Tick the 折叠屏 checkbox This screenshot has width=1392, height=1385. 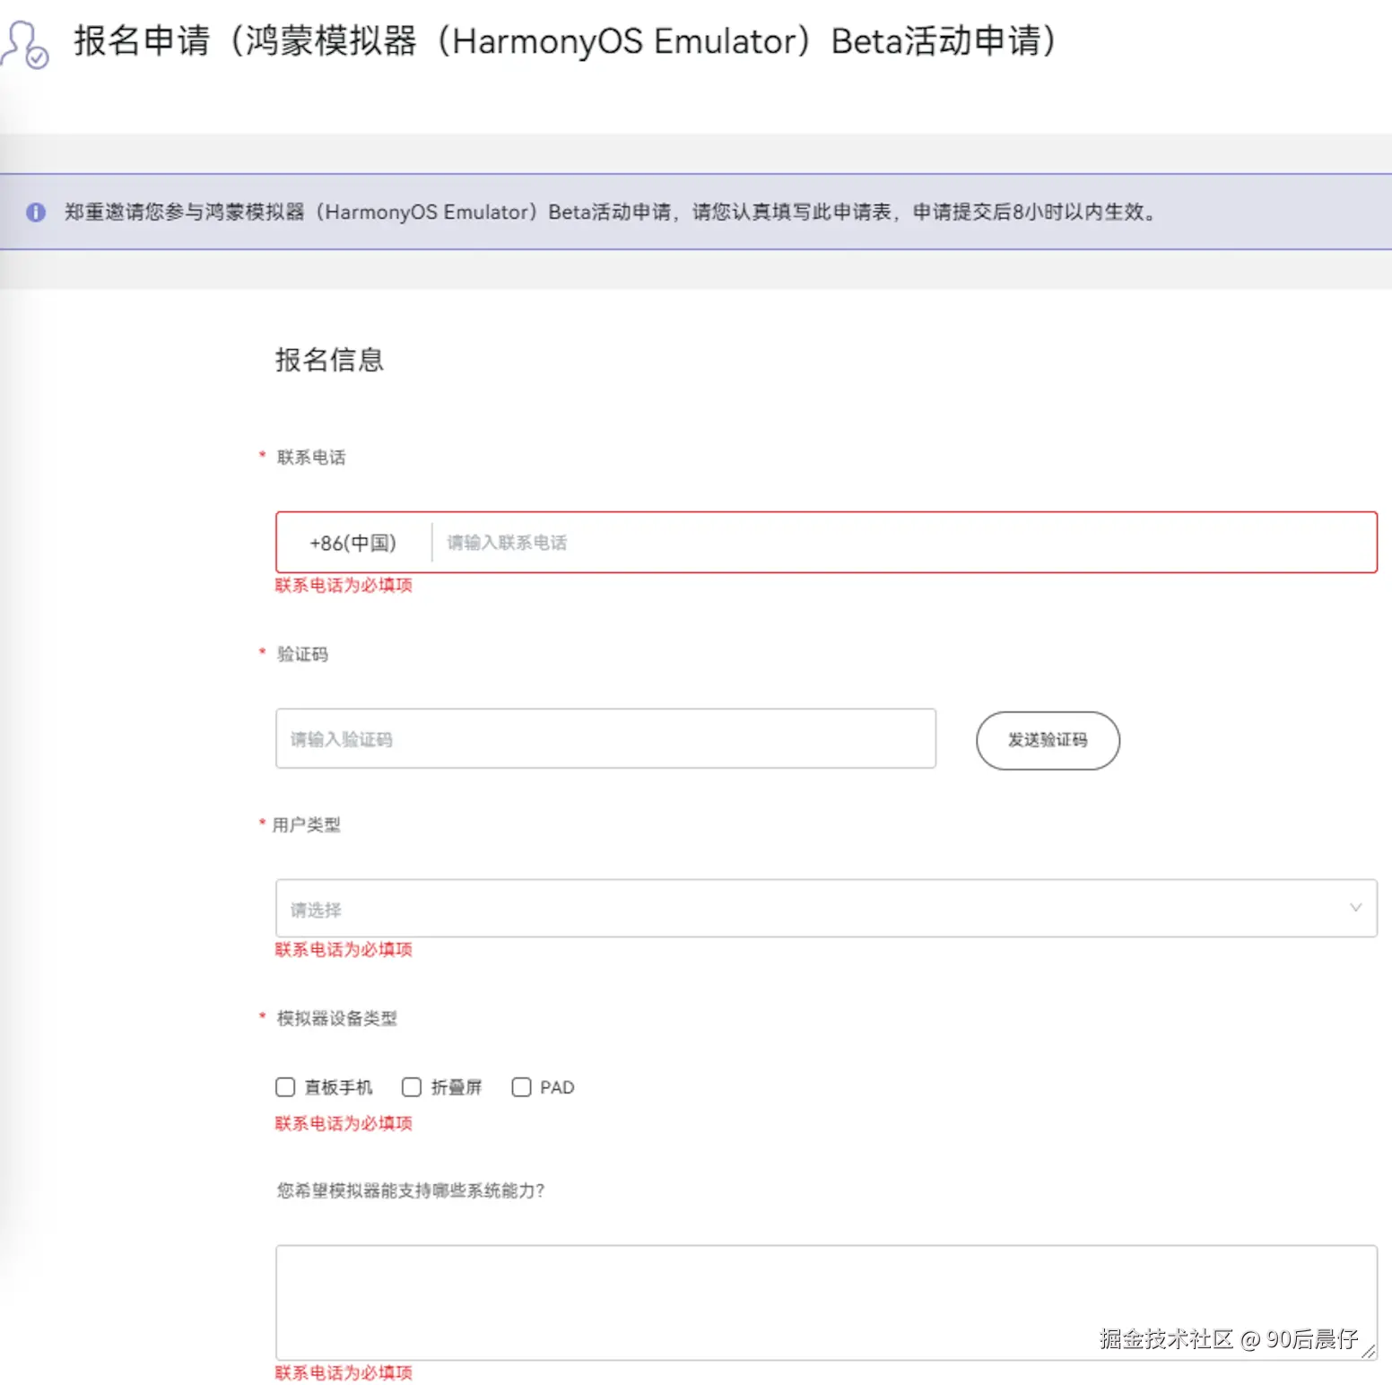click(412, 1087)
